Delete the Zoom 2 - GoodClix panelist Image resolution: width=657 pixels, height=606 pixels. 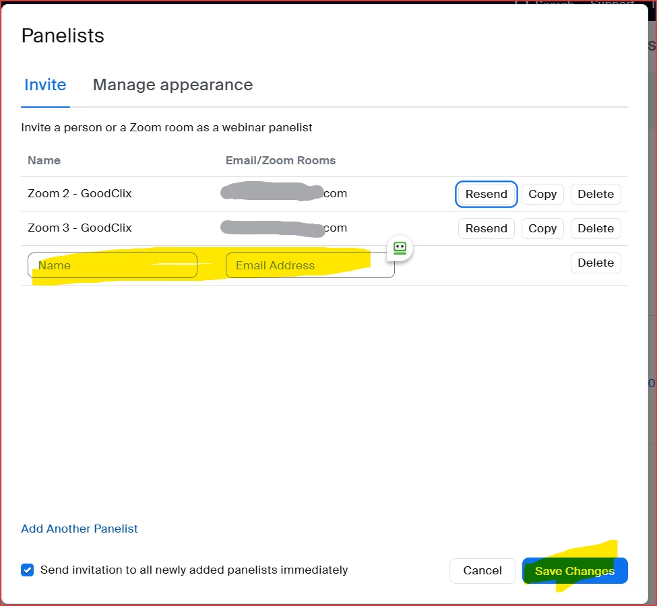[596, 195]
